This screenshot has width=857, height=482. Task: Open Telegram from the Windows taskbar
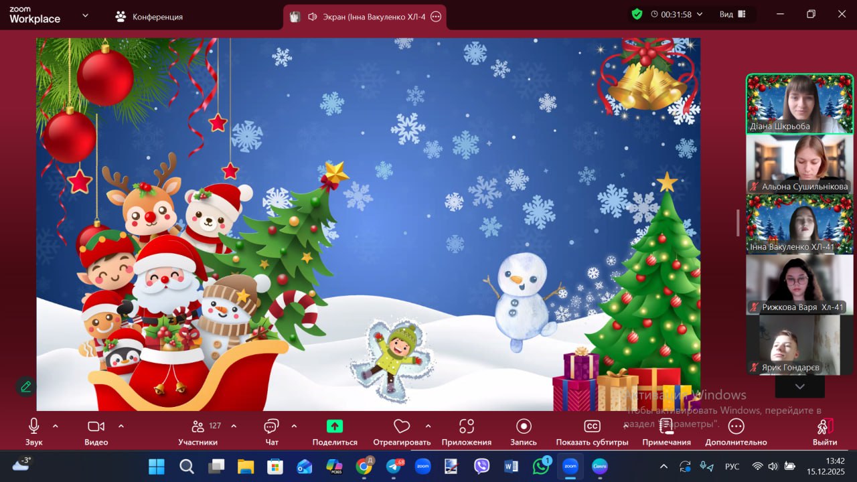[394, 466]
